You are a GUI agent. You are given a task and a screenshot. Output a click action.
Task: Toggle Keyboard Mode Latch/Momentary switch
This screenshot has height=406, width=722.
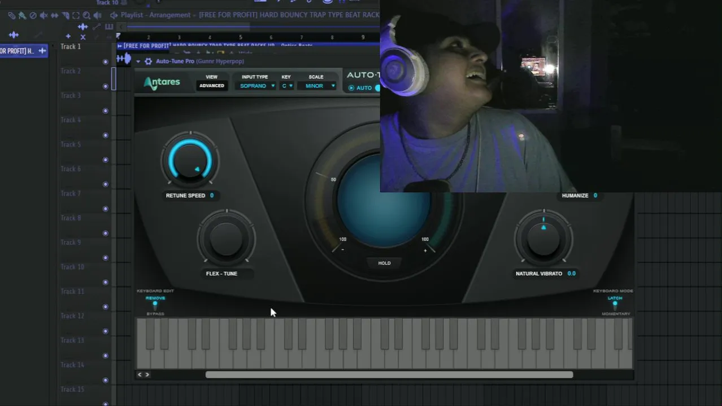click(615, 305)
